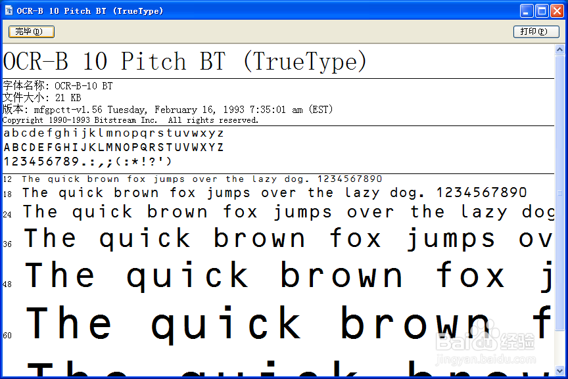Click the size label 24
The width and height of the screenshot is (568, 379).
coord(7,215)
